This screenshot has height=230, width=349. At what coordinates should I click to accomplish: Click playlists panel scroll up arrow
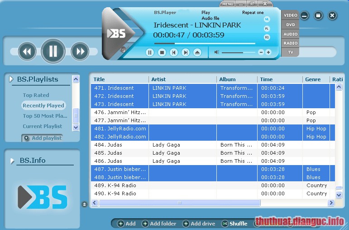coord(76,79)
